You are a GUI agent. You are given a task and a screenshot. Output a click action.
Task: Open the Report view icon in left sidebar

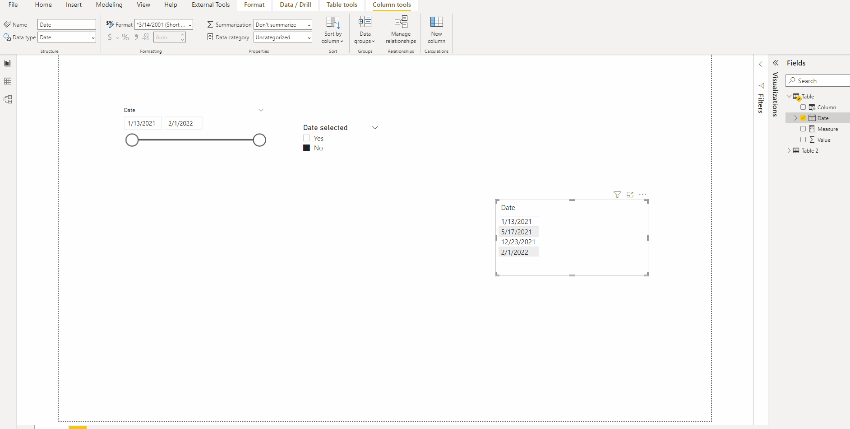click(8, 63)
